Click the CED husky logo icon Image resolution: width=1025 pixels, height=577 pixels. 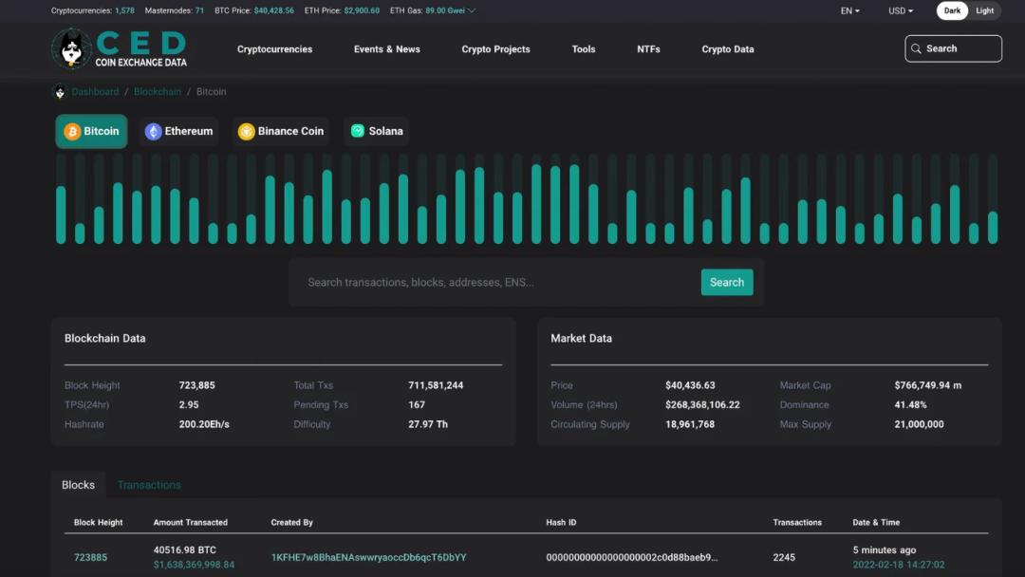(71, 48)
